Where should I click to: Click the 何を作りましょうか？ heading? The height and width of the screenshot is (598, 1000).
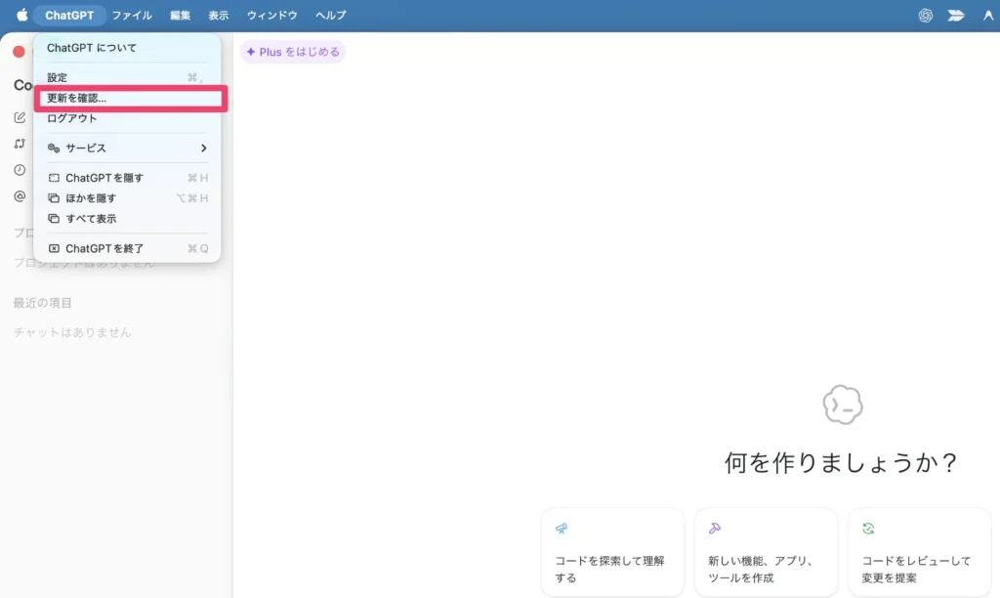[x=841, y=463]
